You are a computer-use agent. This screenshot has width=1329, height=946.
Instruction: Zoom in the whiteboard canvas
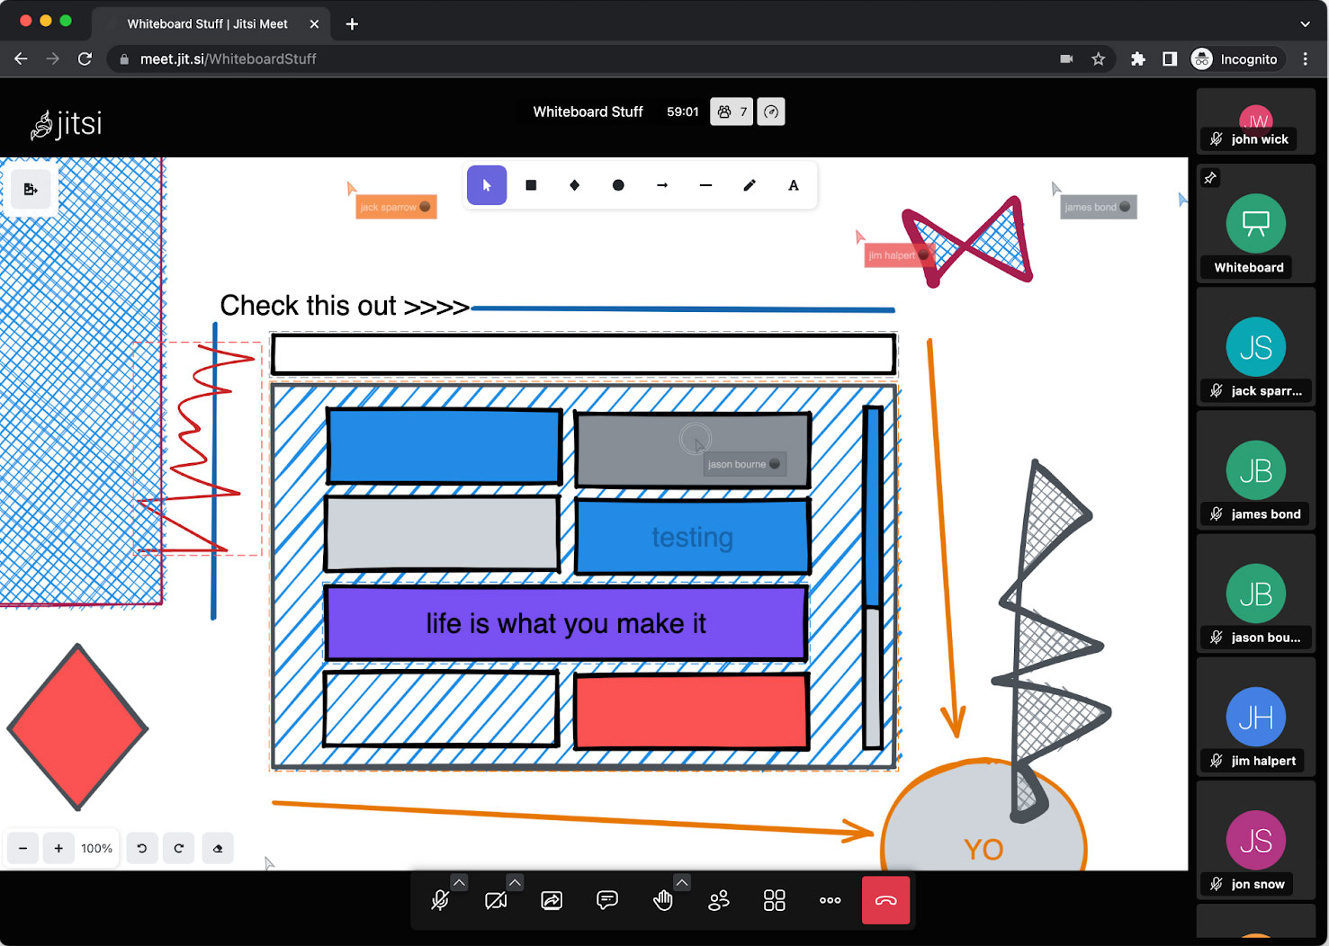tap(58, 848)
